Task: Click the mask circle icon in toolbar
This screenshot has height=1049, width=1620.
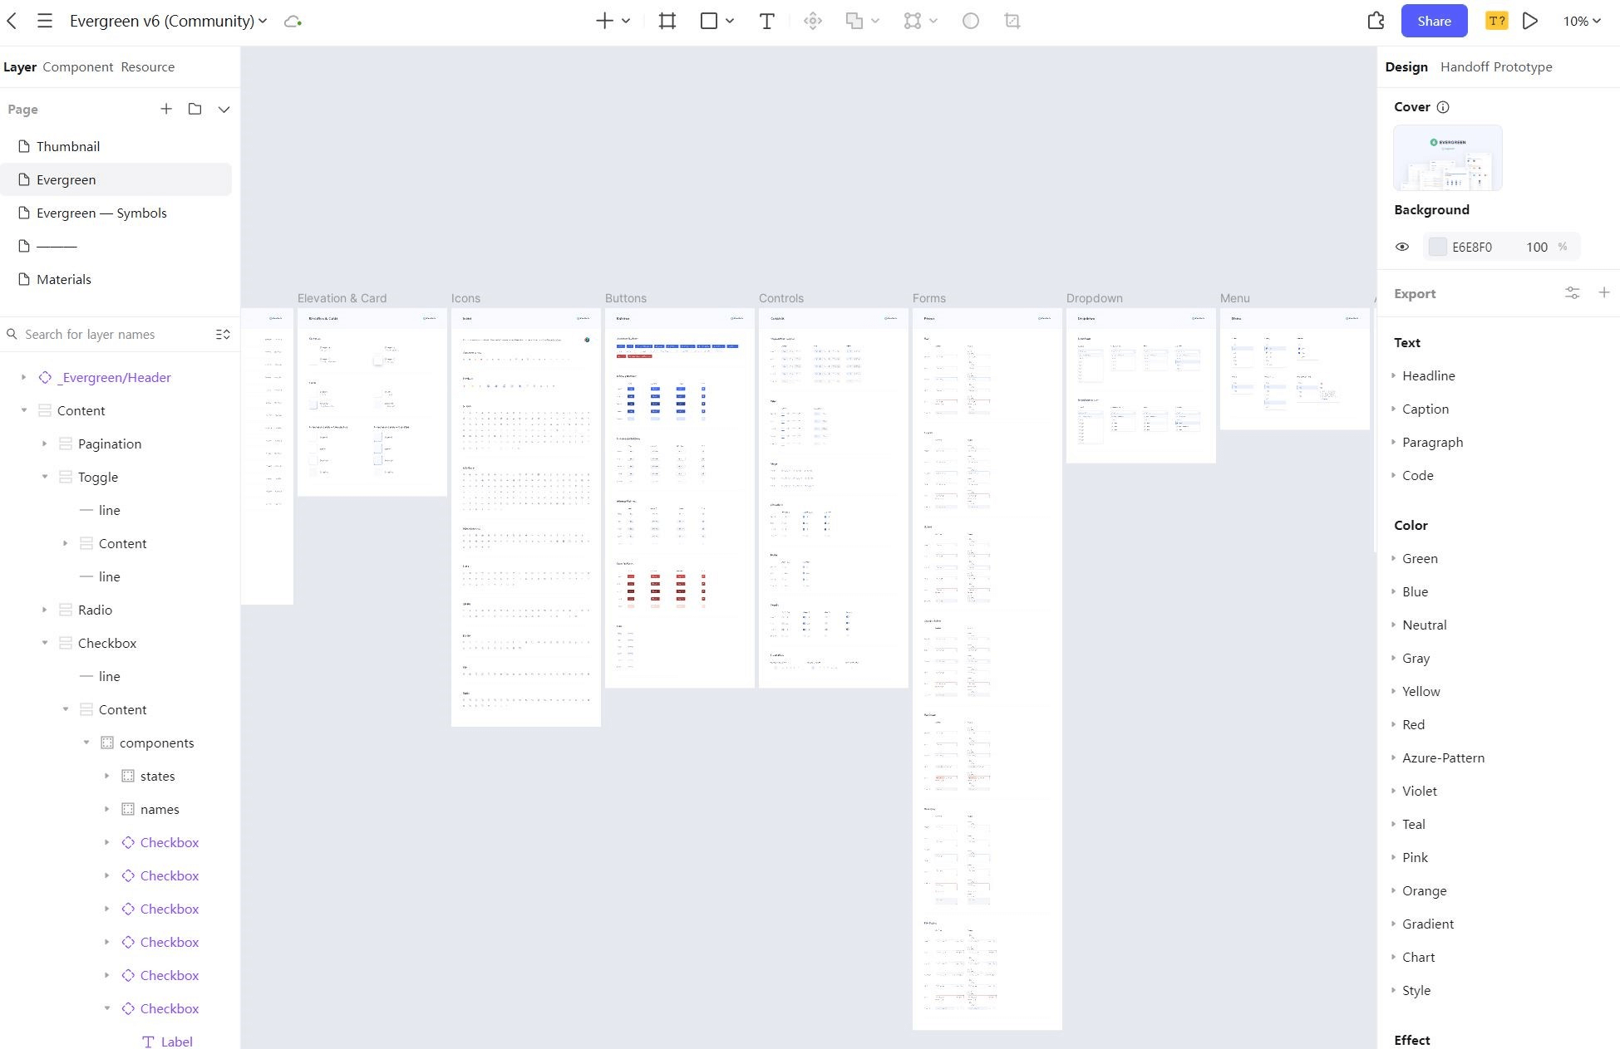Action: click(x=970, y=21)
